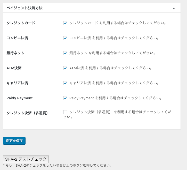The image size is (187, 170).
Task: Click the コンビニ決済 row label
Action: coord(17,38)
